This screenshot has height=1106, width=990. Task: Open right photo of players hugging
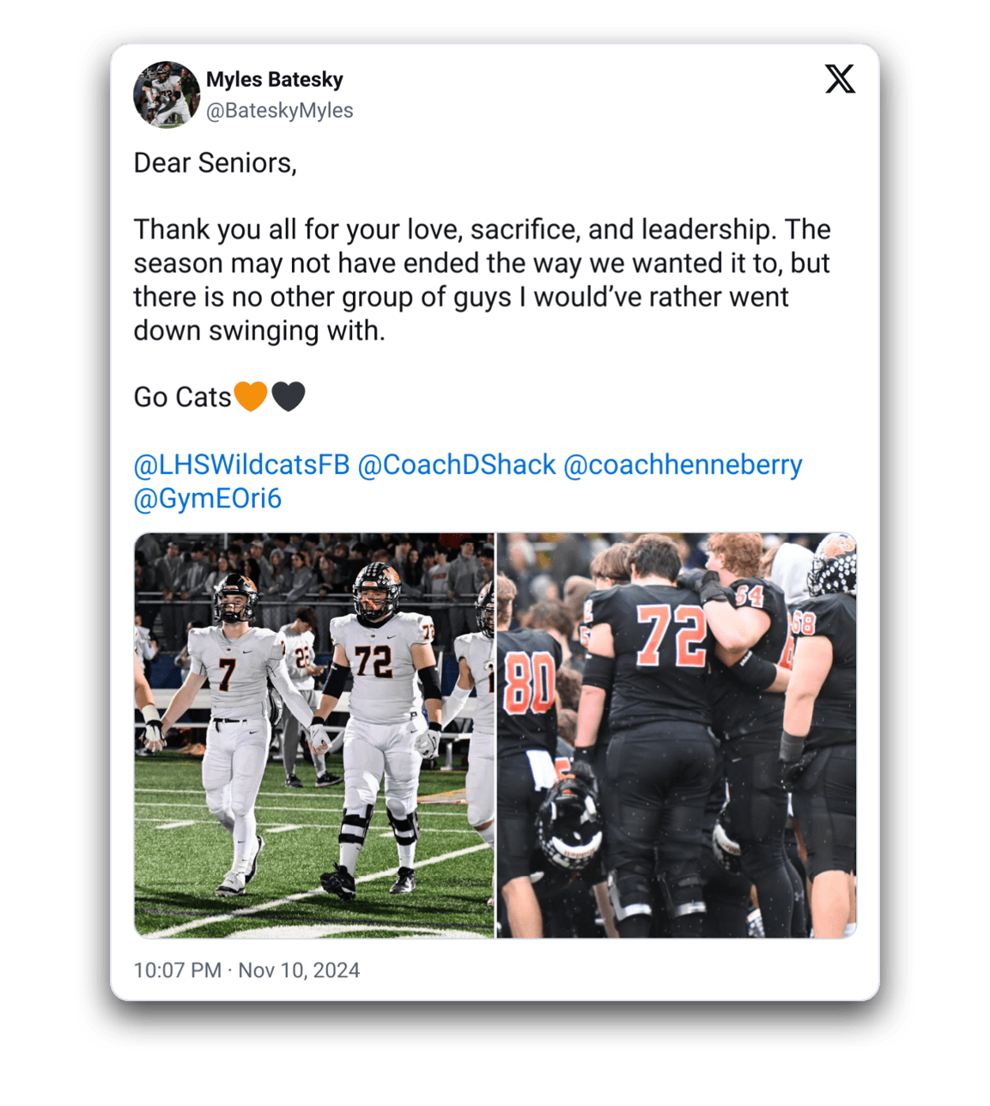[677, 735]
